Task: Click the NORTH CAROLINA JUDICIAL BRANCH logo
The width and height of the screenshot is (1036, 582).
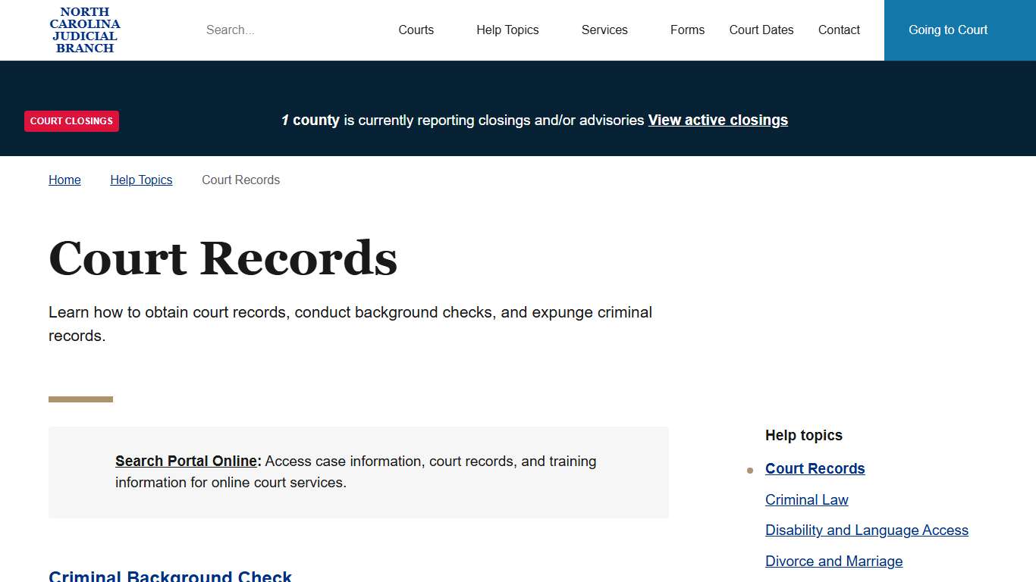Action: click(84, 30)
